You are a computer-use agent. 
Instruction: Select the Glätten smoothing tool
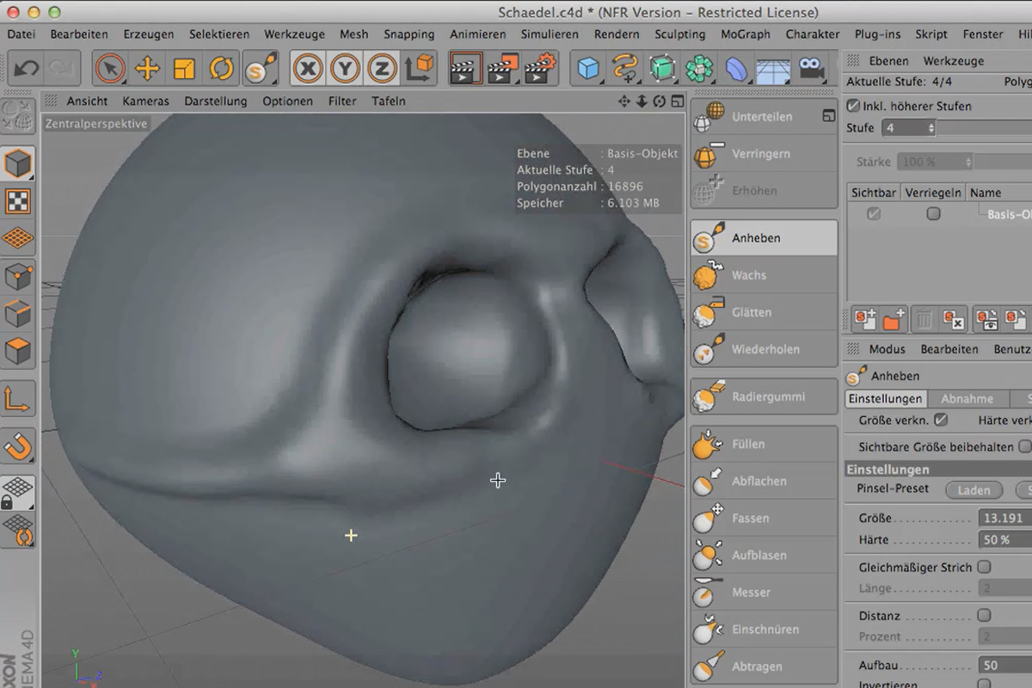(762, 311)
